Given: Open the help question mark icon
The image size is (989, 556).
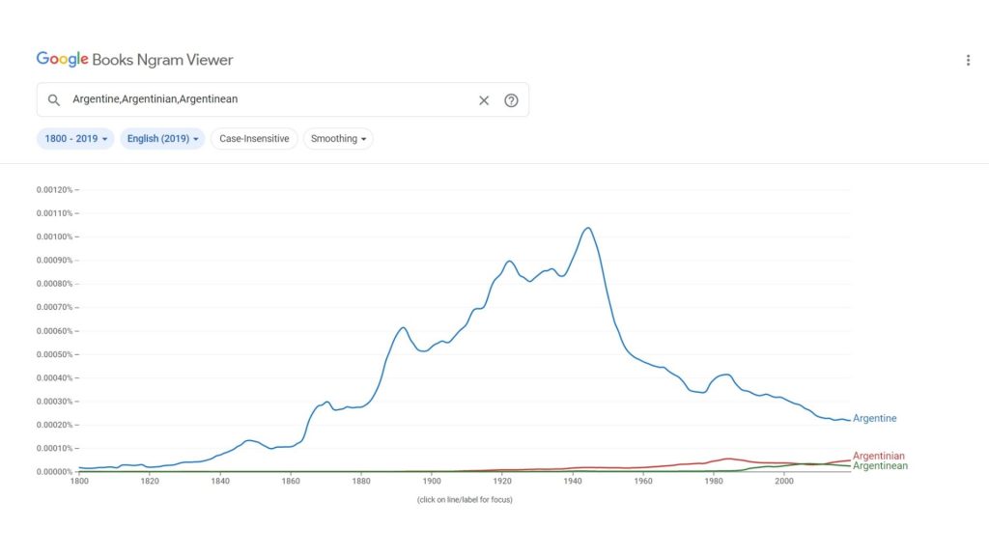Looking at the screenshot, I should pos(512,100).
